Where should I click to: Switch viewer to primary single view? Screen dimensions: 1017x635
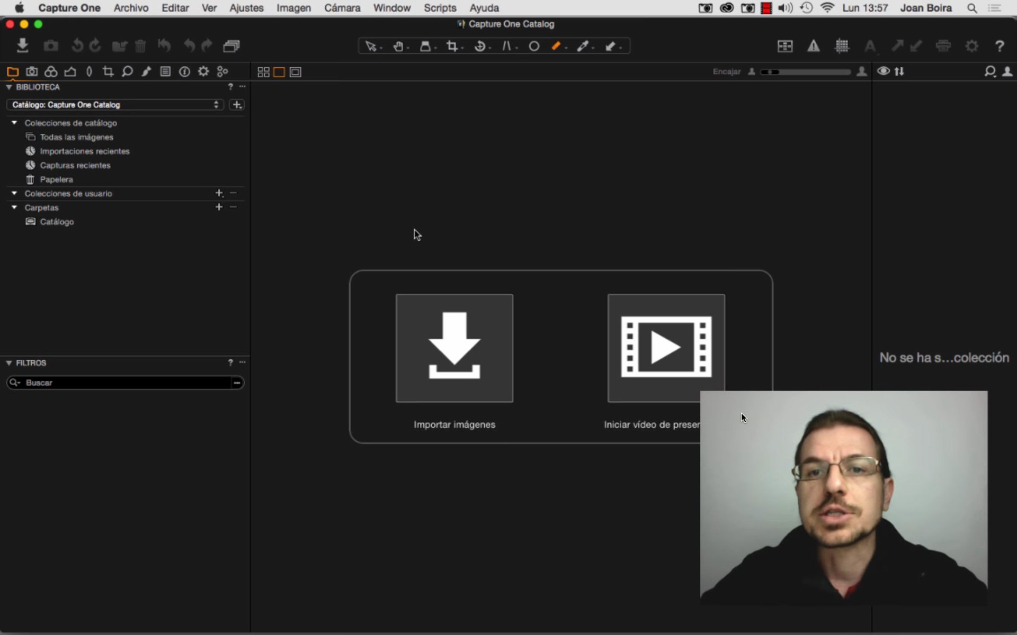tap(279, 72)
